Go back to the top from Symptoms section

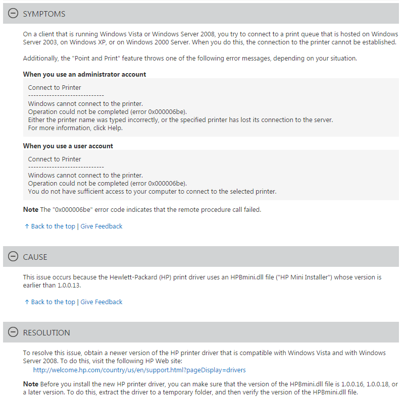[x=53, y=226]
